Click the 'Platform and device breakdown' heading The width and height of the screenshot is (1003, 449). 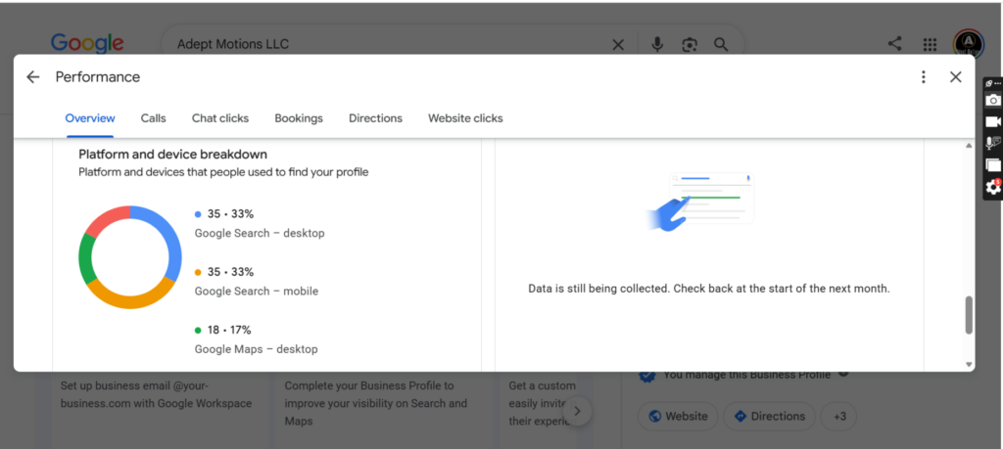point(172,155)
